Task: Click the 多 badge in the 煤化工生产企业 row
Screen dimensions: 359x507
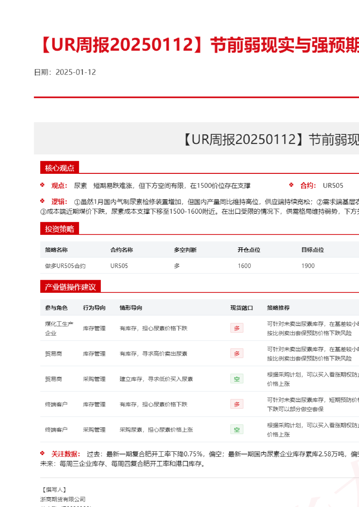Action: (237, 328)
